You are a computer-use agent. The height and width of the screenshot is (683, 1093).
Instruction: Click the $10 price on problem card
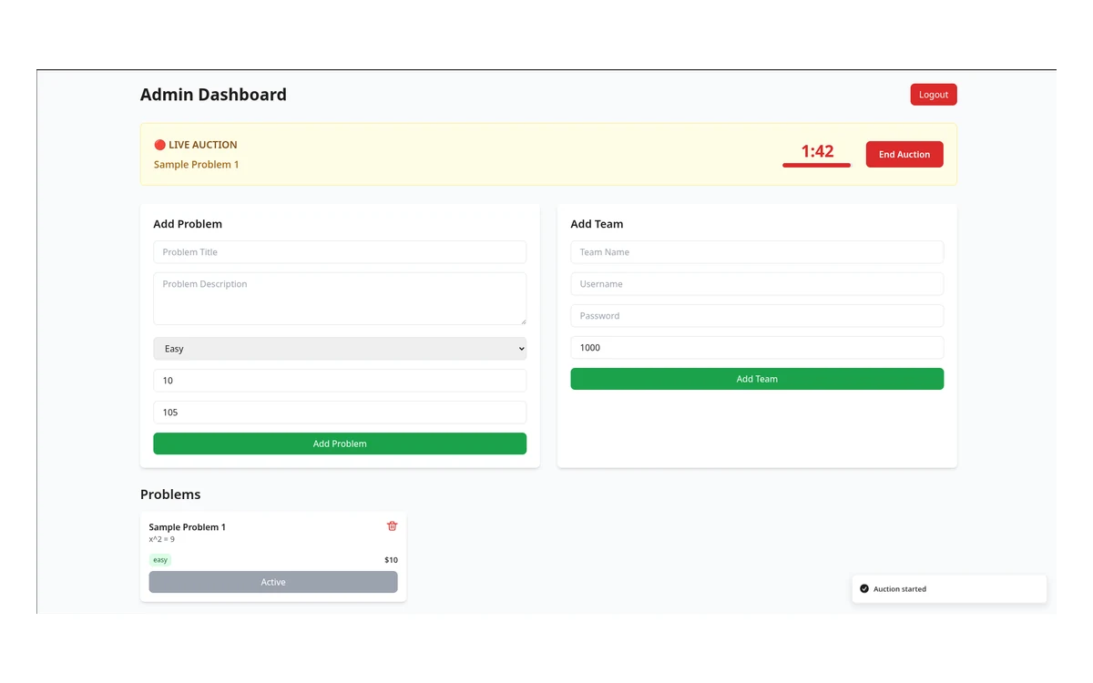(391, 560)
